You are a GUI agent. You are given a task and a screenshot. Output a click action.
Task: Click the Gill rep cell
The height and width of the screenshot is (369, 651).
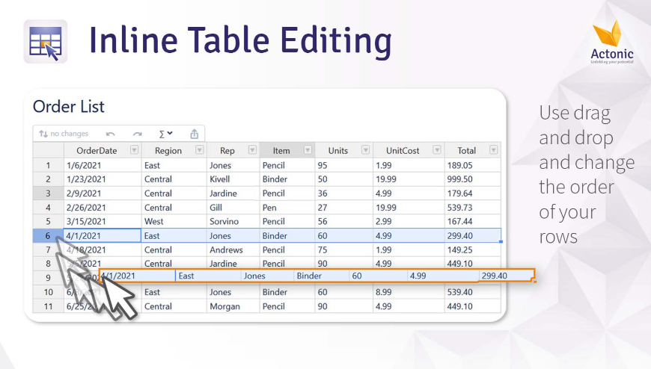click(x=233, y=208)
